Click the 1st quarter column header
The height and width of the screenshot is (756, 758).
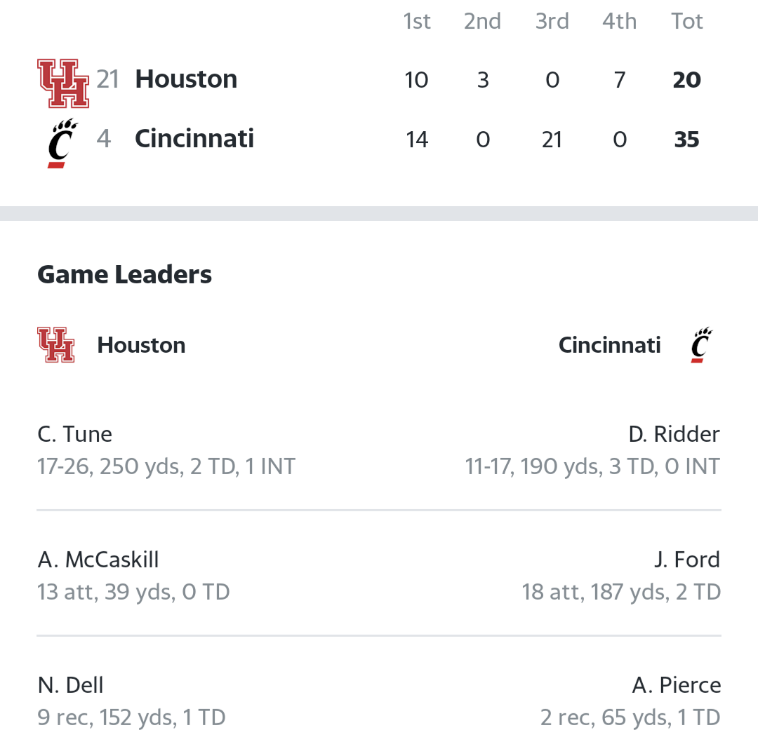pos(417,21)
